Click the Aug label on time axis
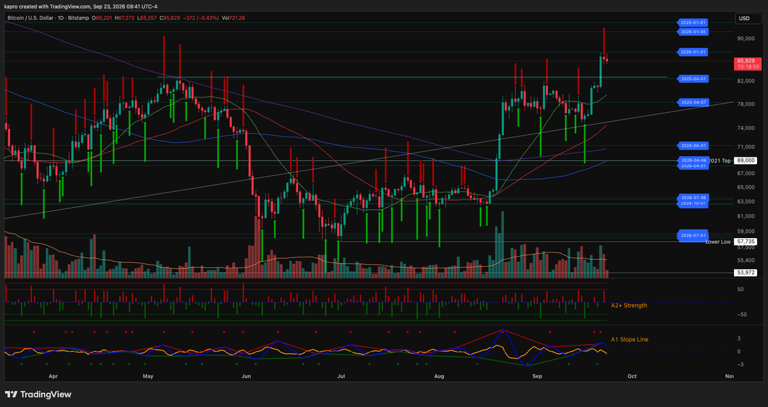Screen dimensions: 768x407 439,378
